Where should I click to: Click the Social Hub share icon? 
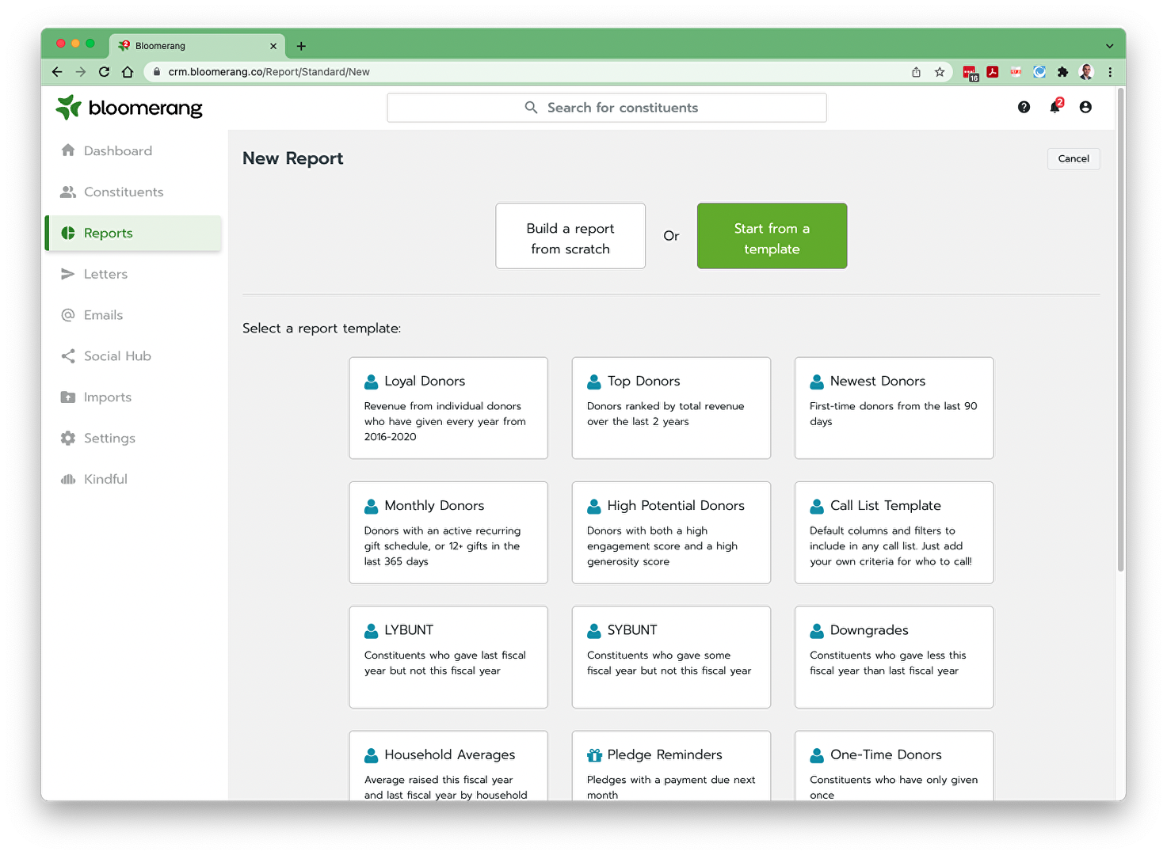coord(68,356)
